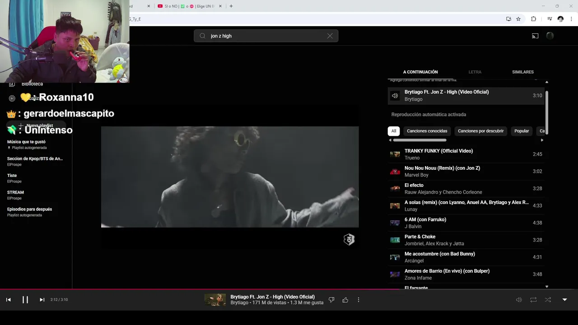Switch to the SIMILARES tab
578x325 pixels.
coord(523,72)
